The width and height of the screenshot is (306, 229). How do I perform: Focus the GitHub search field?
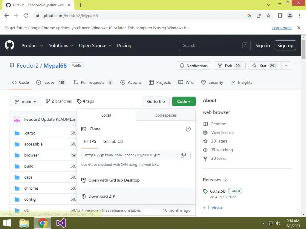click(x=215, y=45)
